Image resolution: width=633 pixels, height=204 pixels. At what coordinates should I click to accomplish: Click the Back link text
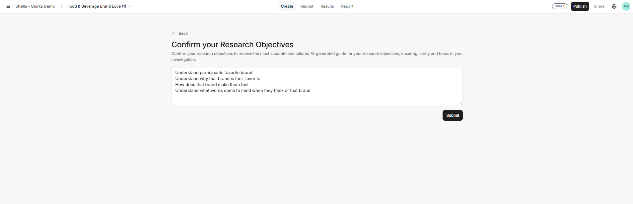point(183,33)
